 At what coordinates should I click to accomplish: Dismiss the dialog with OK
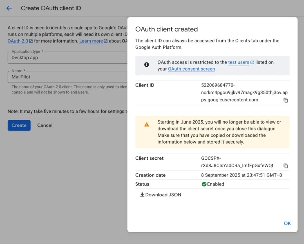(287, 223)
